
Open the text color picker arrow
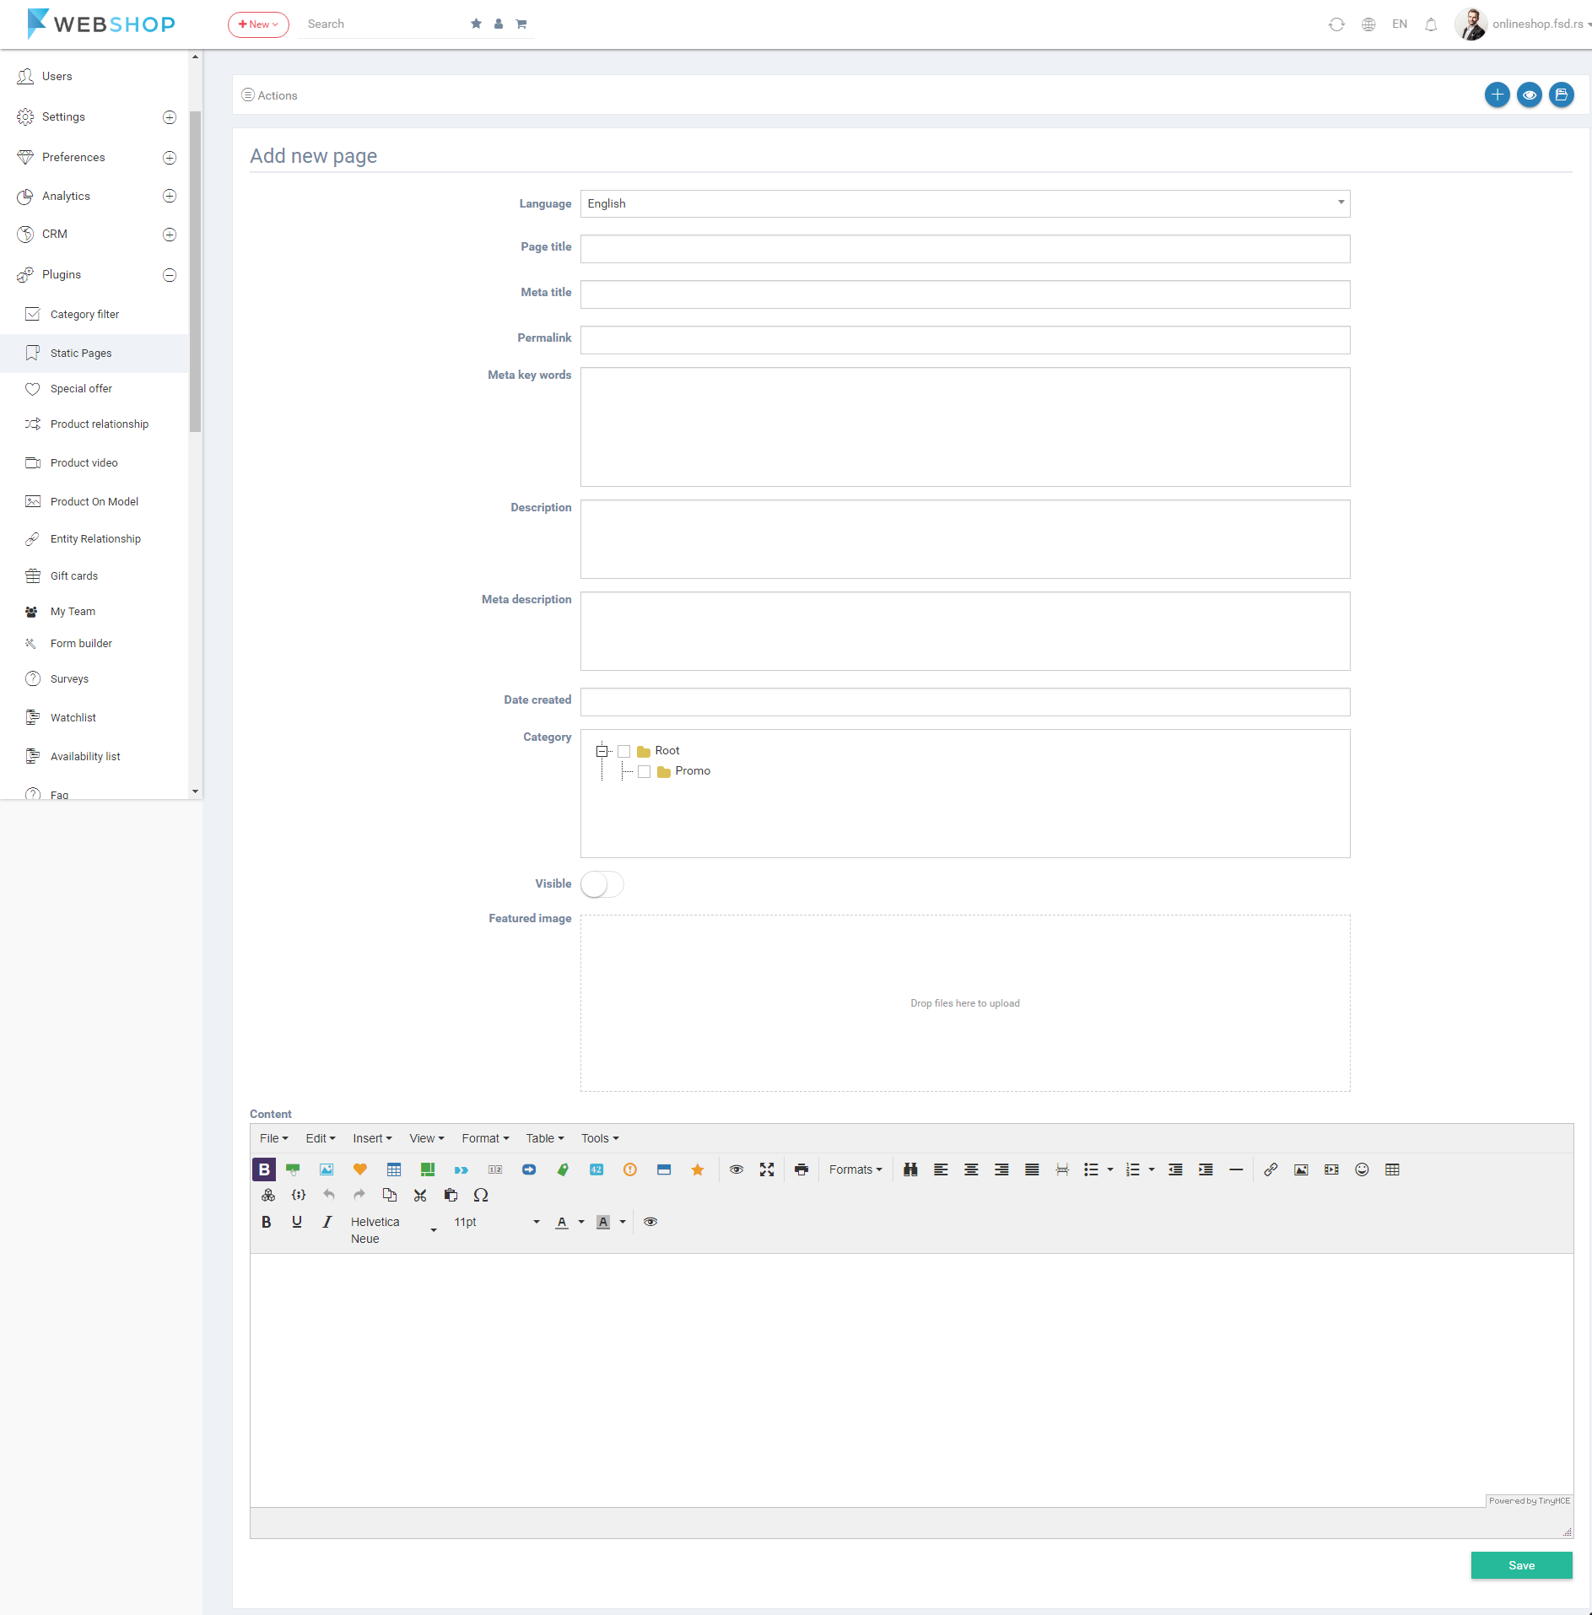581,1222
